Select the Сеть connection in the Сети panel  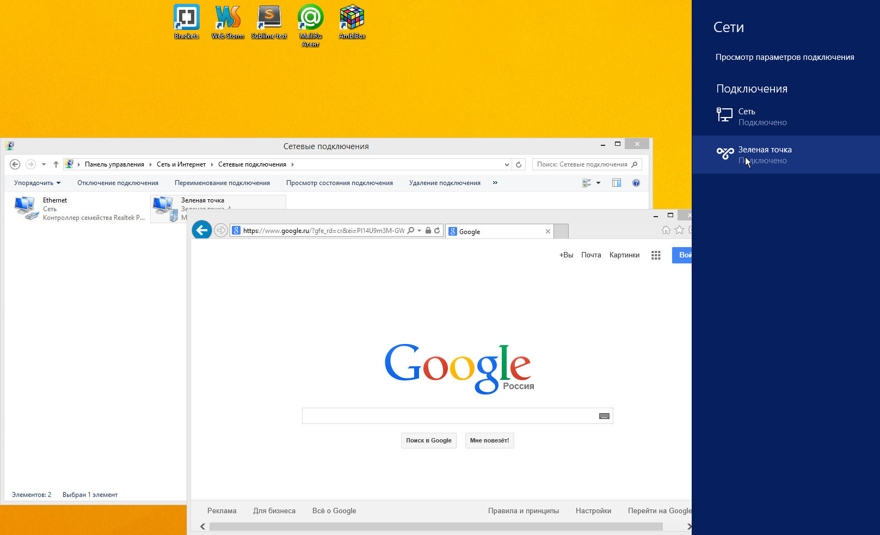[x=786, y=116]
